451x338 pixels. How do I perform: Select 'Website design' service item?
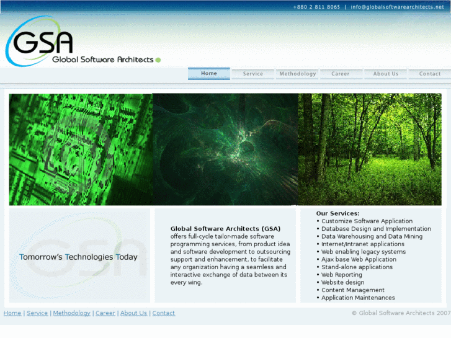342,282
